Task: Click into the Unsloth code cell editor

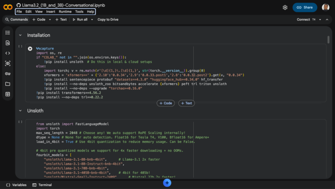Action: pos(176,149)
